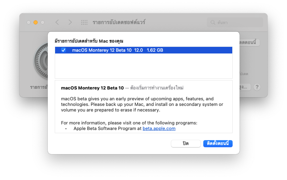
Task: Open the show-all preferences grid icon
Action: point(84,22)
